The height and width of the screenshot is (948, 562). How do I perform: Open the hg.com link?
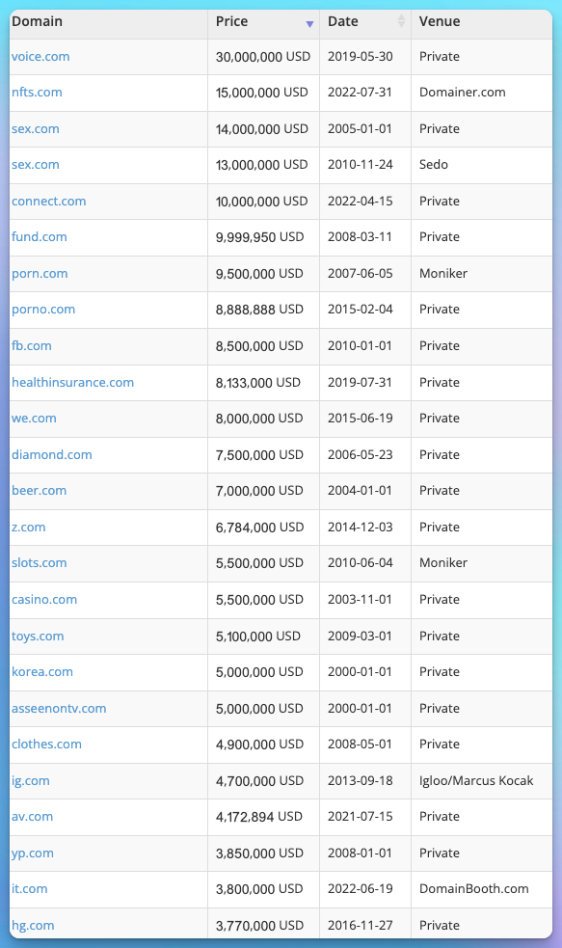pyautogui.click(x=33, y=925)
